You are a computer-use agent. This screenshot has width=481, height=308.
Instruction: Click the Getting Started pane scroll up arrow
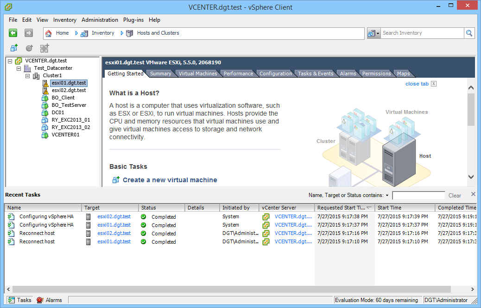[x=471, y=88]
